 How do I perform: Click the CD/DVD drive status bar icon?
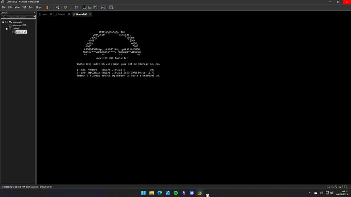[x=332, y=187]
